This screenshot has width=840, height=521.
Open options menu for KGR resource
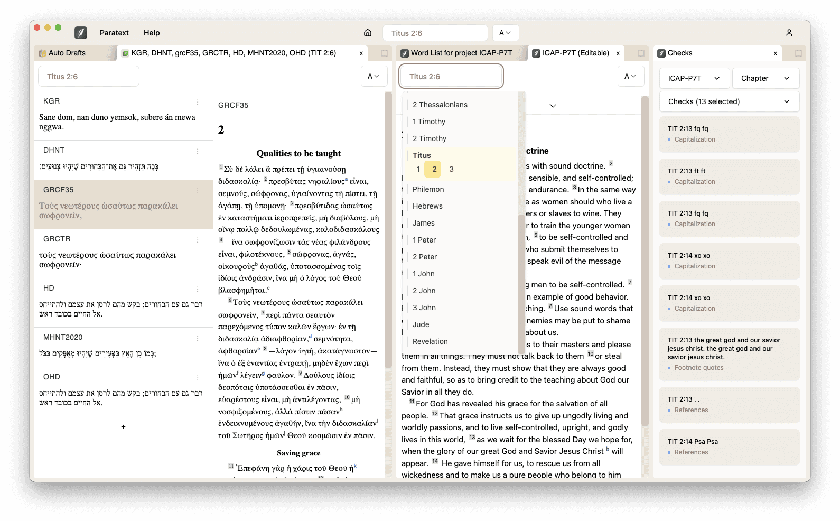(198, 102)
